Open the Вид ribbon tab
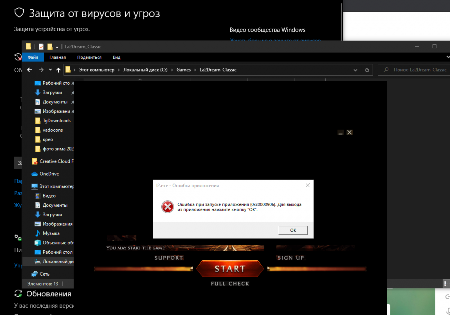The image size is (450, 315). 116,57
